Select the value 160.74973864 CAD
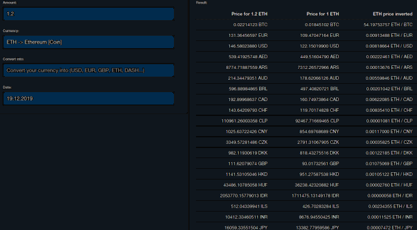417x230 pixels. [x=319, y=99]
